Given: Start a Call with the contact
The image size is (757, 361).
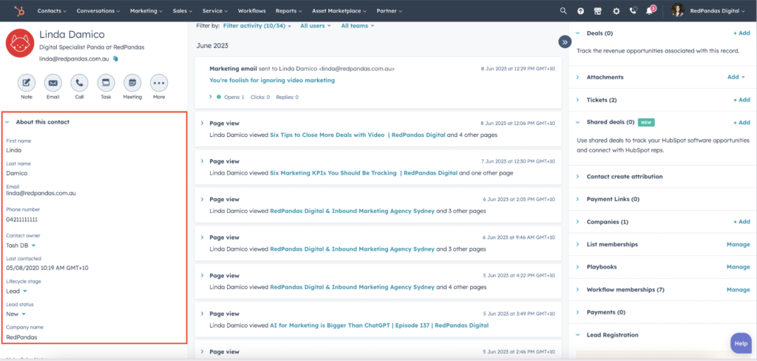Looking at the screenshot, I should [x=79, y=83].
